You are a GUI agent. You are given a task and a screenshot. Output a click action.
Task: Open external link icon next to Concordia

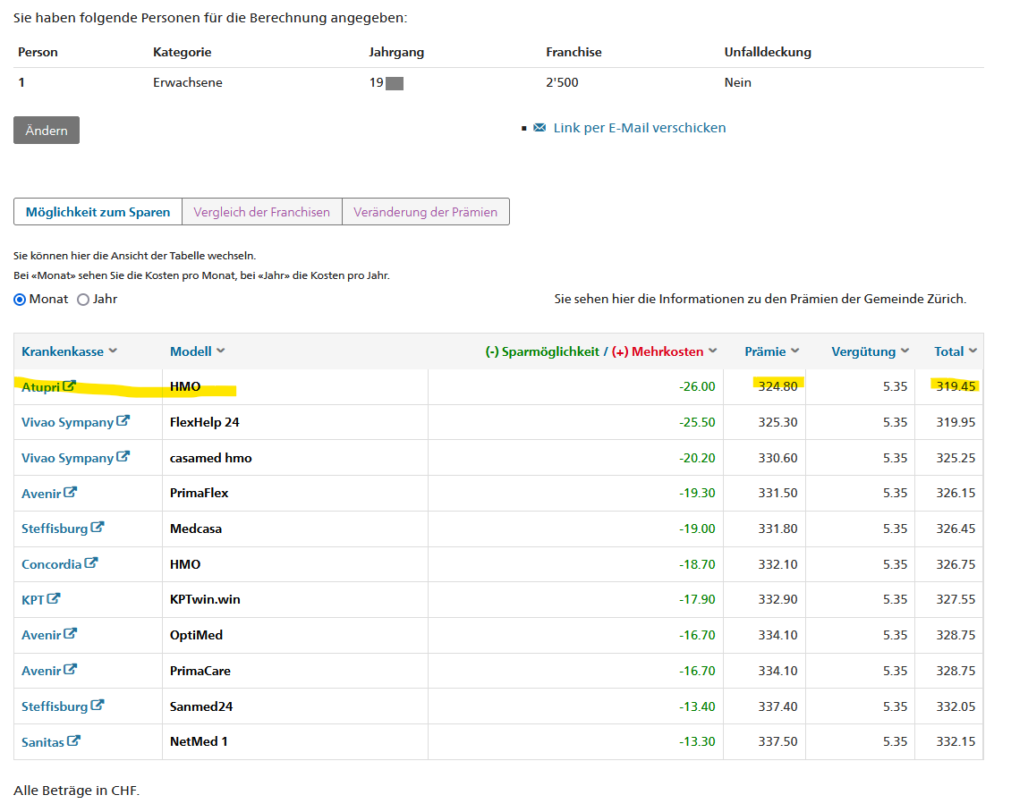(x=91, y=563)
